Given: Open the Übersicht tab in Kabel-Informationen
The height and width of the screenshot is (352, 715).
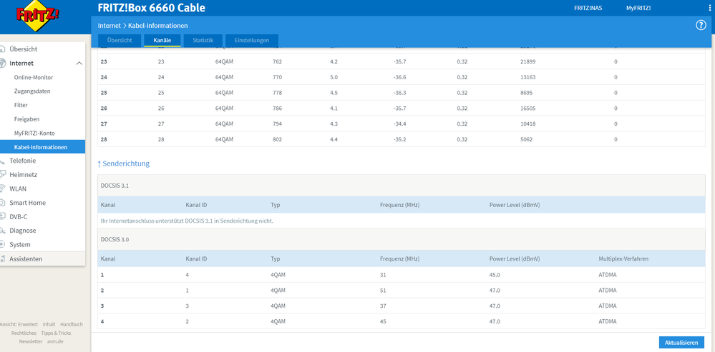Looking at the screenshot, I should click(120, 41).
